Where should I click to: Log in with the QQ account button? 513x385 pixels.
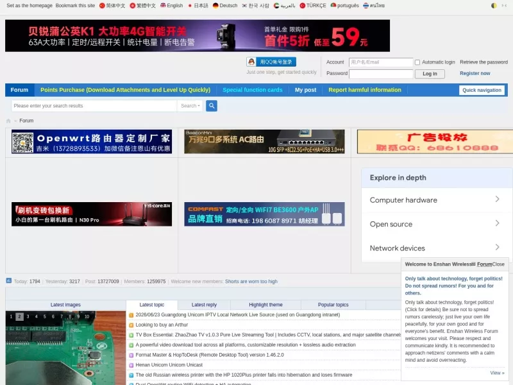tap(271, 62)
